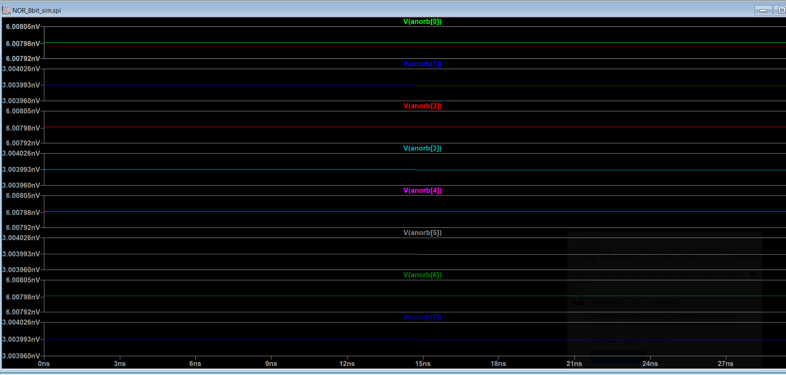786x375 pixels.
Task: Click the 27ns tick on the time axis
Action: point(725,364)
